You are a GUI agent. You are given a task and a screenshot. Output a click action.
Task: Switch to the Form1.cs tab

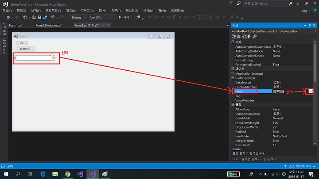(x=16, y=25)
